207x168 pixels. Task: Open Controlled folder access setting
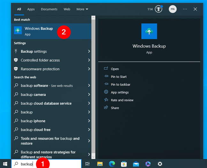51,60
